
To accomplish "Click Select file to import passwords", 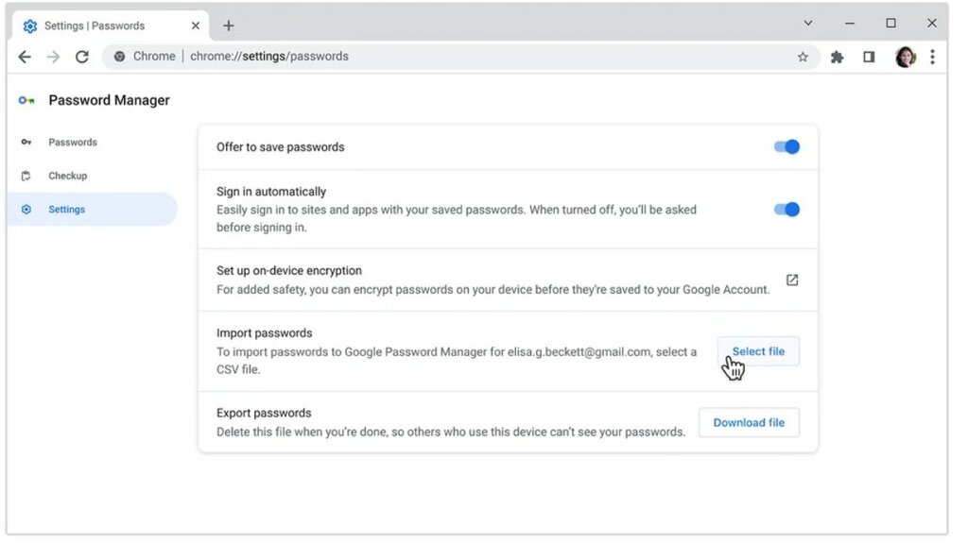I will (x=758, y=351).
